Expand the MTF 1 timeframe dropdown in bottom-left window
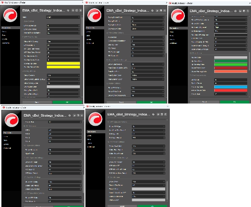The image size is (251, 207). coord(65,130)
